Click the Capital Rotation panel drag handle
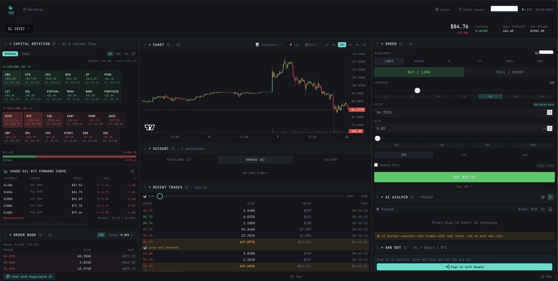 click(6, 44)
